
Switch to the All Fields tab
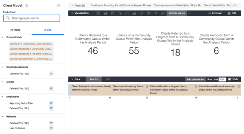click(x=15, y=30)
